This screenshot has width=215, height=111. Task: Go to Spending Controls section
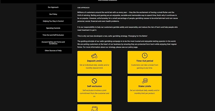(54, 28)
